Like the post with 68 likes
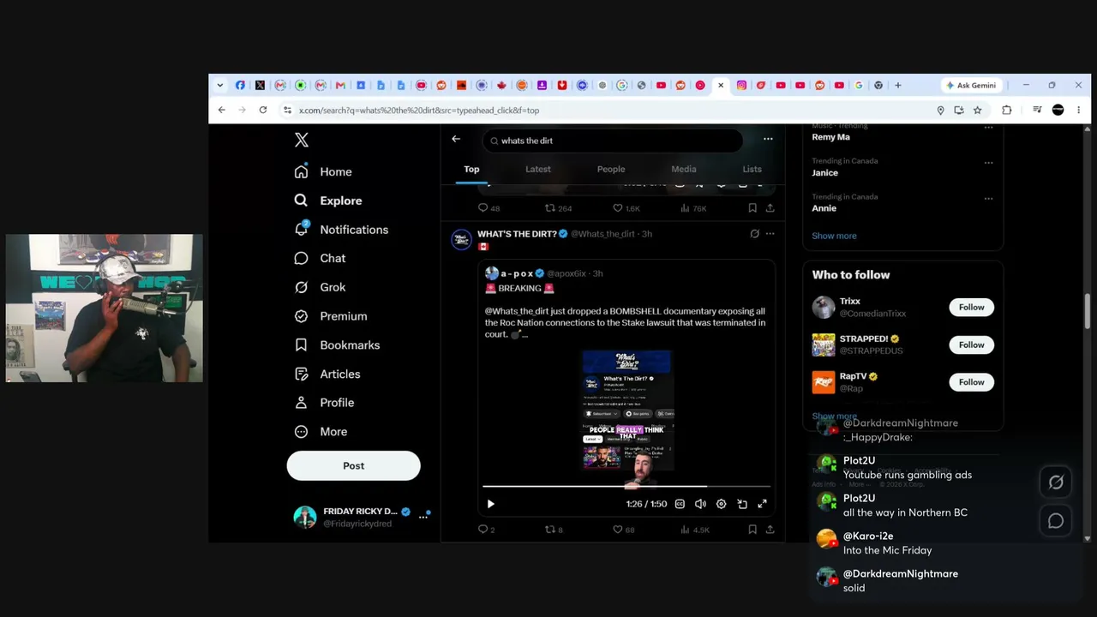Image resolution: width=1097 pixels, height=617 pixels. pyautogui.click(x=624, y=530)
